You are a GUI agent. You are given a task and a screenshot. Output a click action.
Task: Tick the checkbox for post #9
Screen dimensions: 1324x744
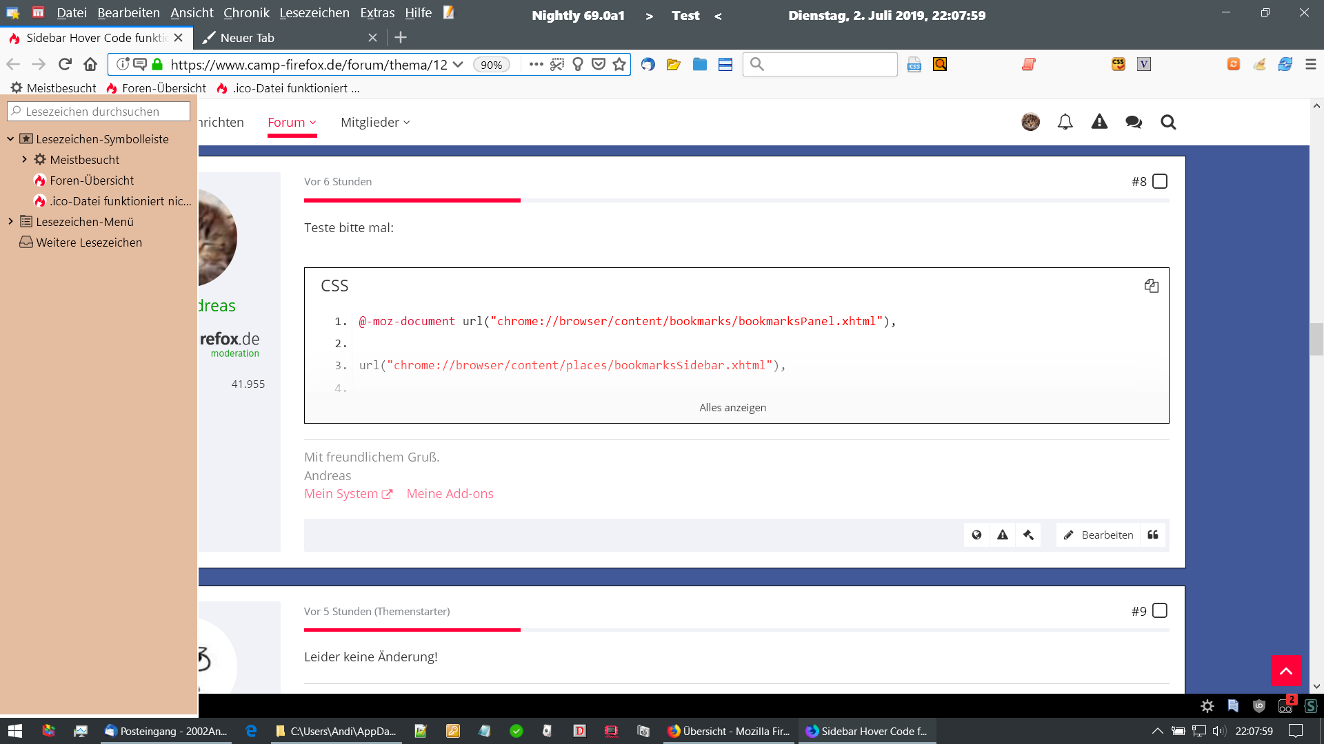coord(1160,611)
